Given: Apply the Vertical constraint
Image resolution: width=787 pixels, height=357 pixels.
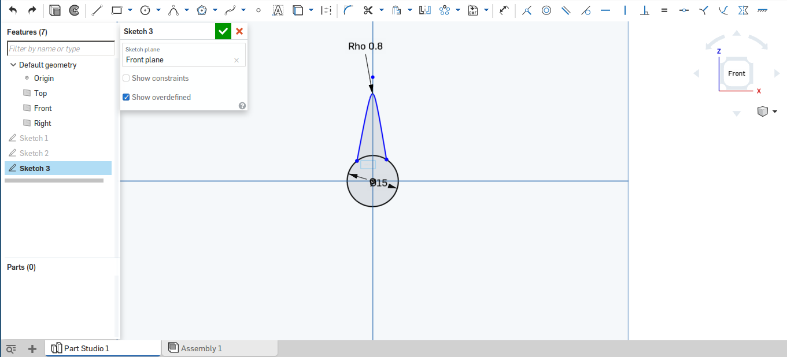Looking at the screenshot, I should (625, 10).
